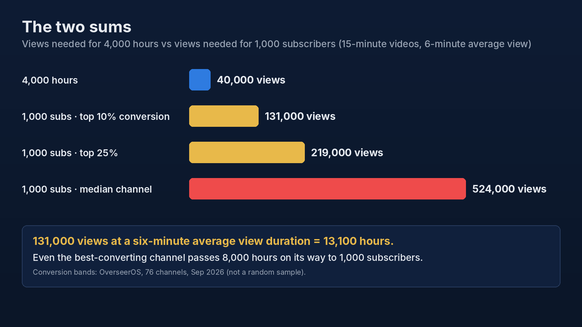
Task: Click the yellow bar for 131,000 views
Action: pos(224,116)
